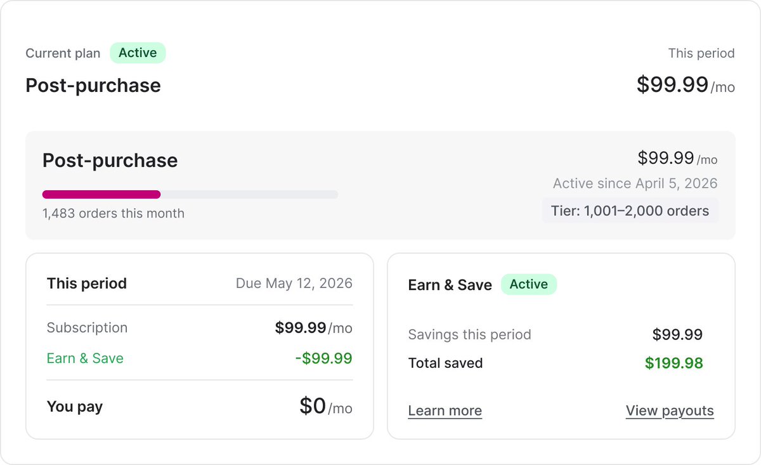The height and width of the screenshot is (465, 761).
Task: Click the Earn & Save card heading
Action: coord(450,285)
